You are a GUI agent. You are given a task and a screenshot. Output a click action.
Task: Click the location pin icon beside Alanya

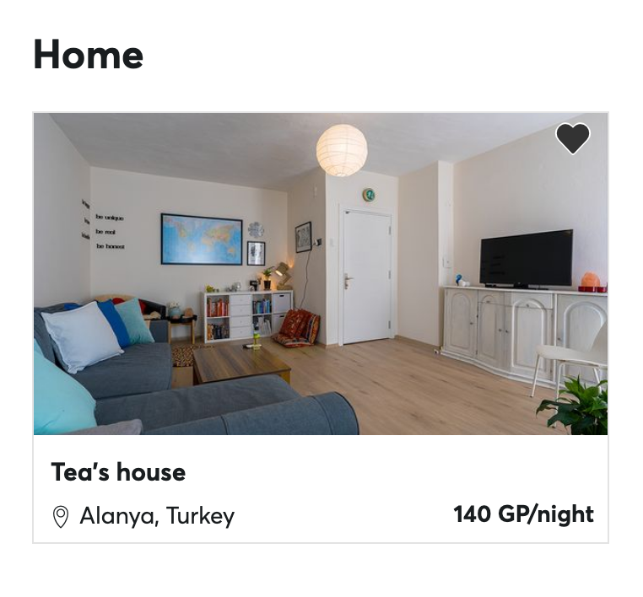[x=61, y=517]
